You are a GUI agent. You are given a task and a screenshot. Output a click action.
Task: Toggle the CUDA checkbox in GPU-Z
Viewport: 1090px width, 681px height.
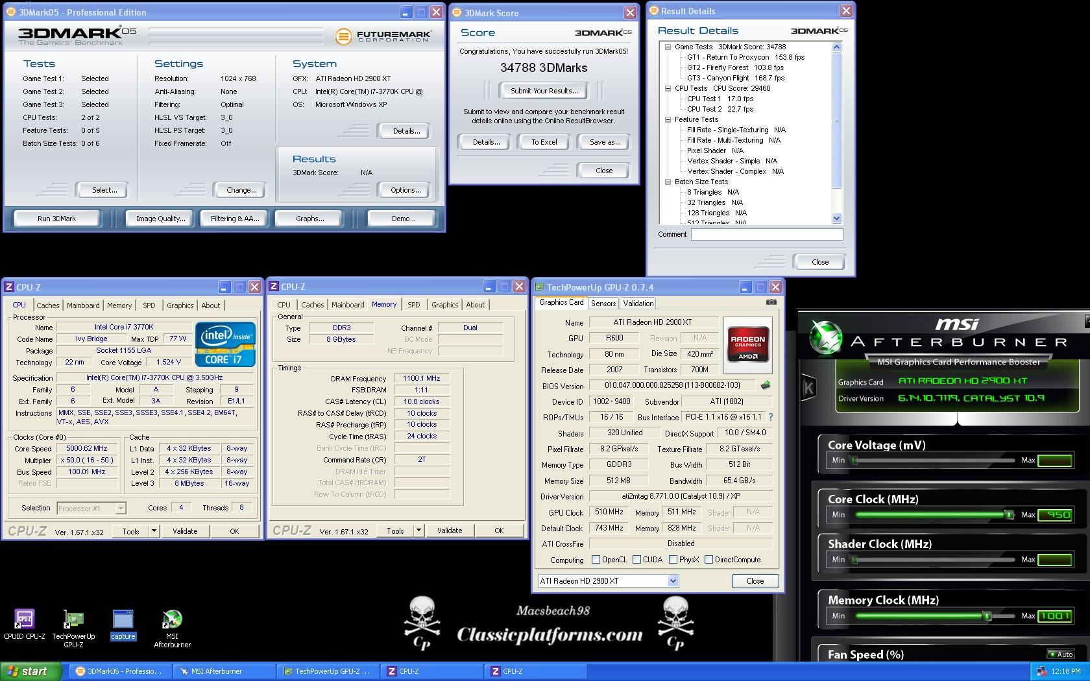coord(636,560)
